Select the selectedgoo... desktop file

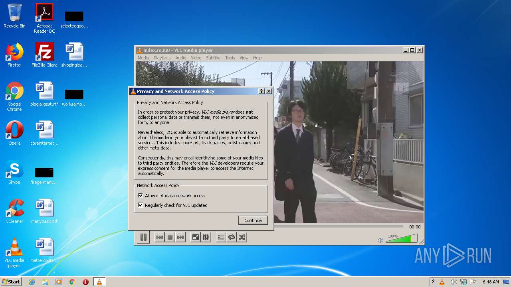click(x=74, y=18)
